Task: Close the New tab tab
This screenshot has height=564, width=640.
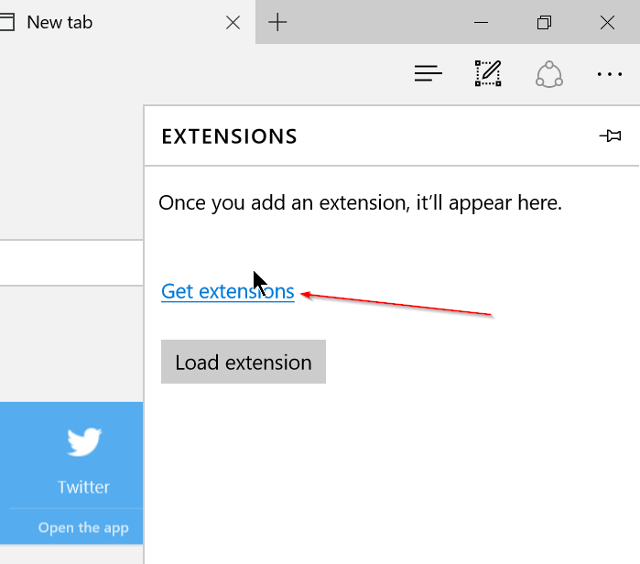Action: point(233,23)
